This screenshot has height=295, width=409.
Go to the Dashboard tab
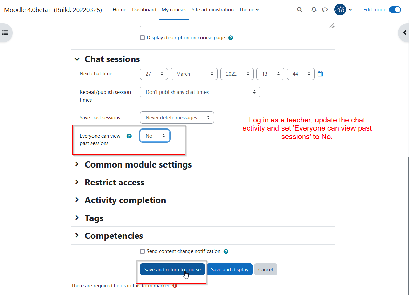[x=144, y=10]
